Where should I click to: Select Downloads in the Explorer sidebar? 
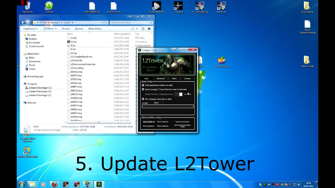click(35, 43)
